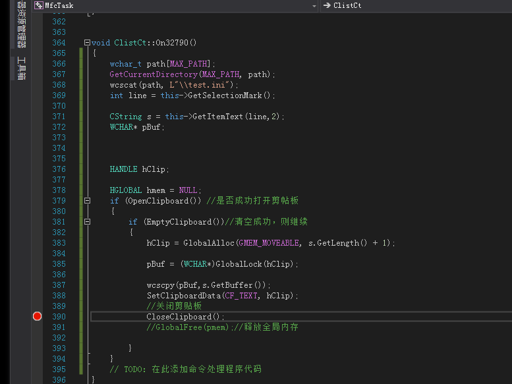Click line number 396

[59, 380]
